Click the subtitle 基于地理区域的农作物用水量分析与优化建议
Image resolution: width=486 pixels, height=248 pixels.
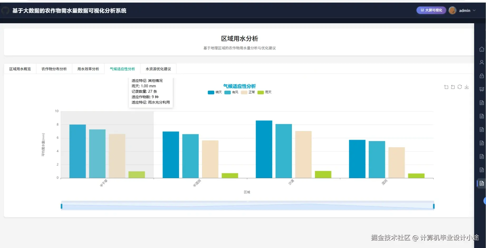point(239,48)
